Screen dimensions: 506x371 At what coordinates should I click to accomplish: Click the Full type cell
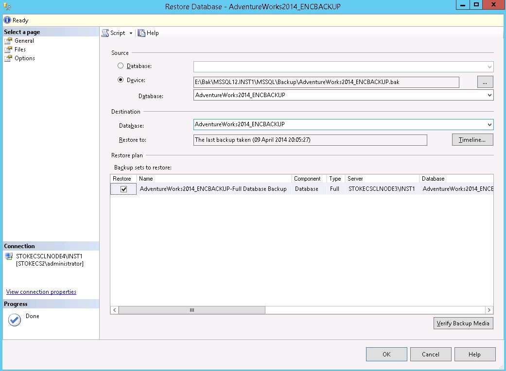(334, 189)
